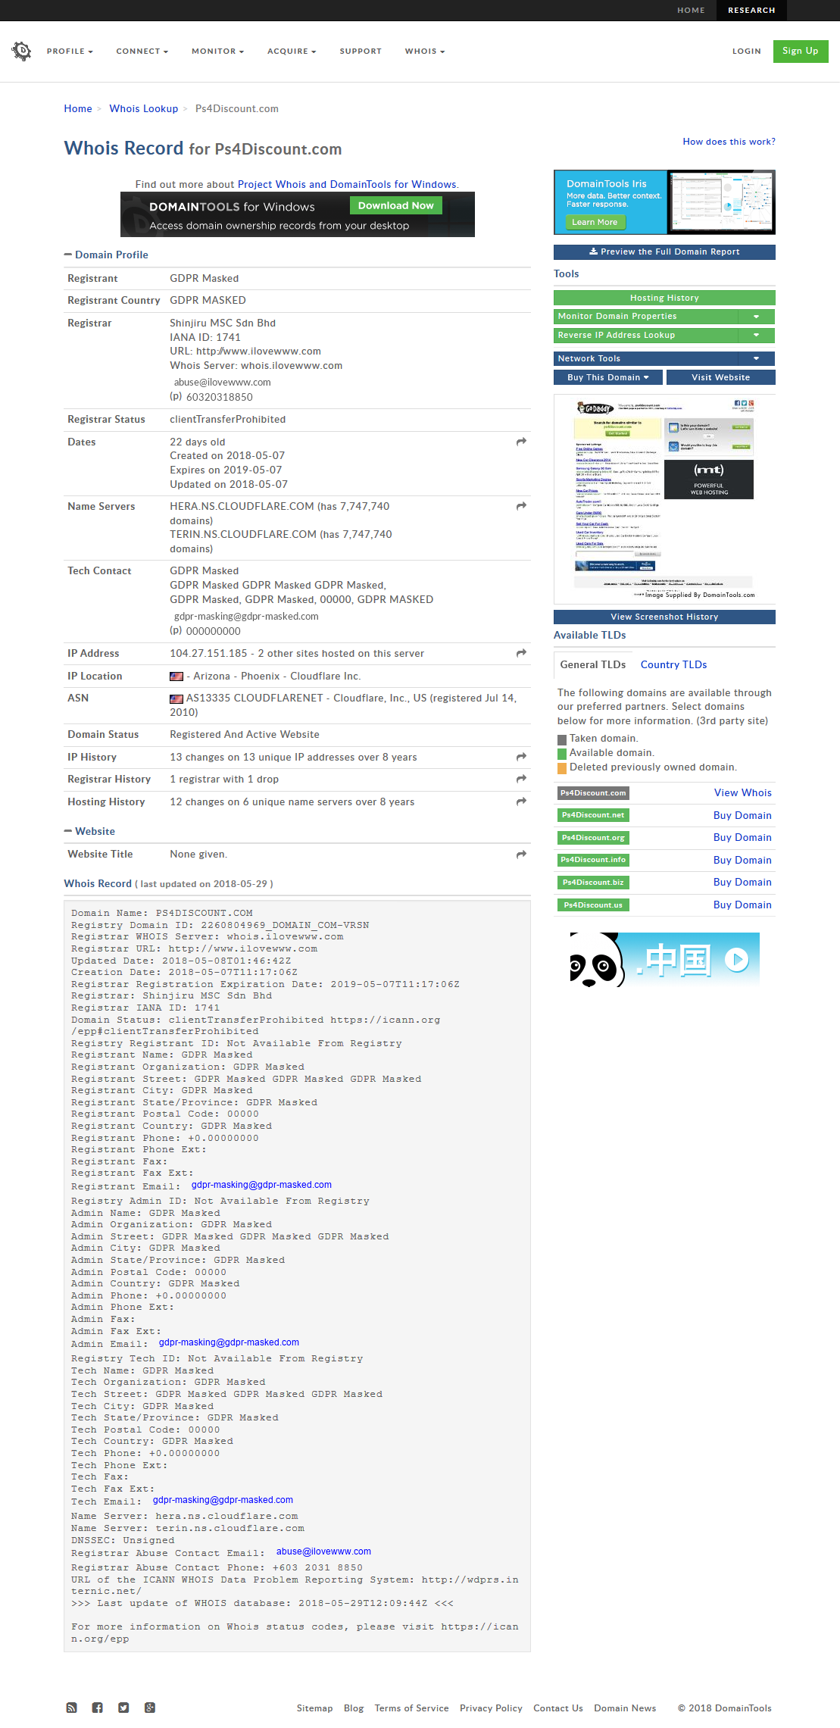Click Buy Domain for Ps4Discount.info
The height and width of the screenshot is (1728, 840).
click(x=742, y=861)
